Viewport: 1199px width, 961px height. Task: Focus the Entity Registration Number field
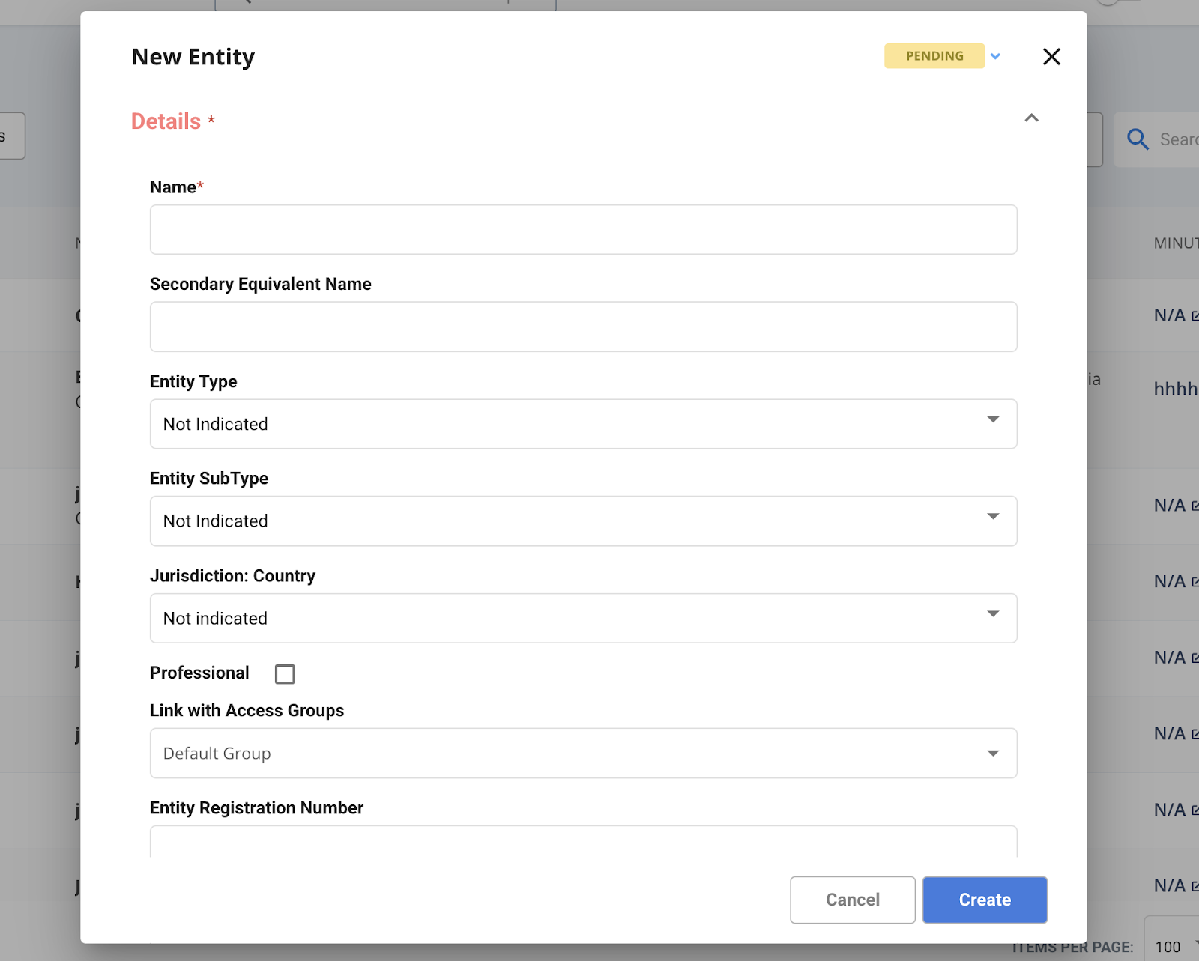coord(583,842)
